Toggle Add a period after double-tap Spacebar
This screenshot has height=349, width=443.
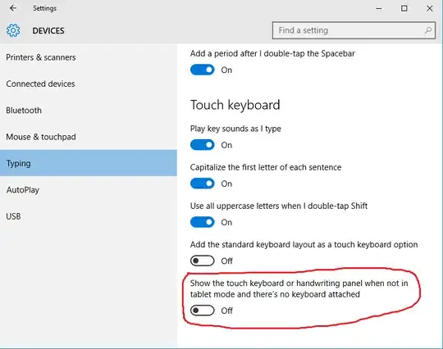[203, 70]
